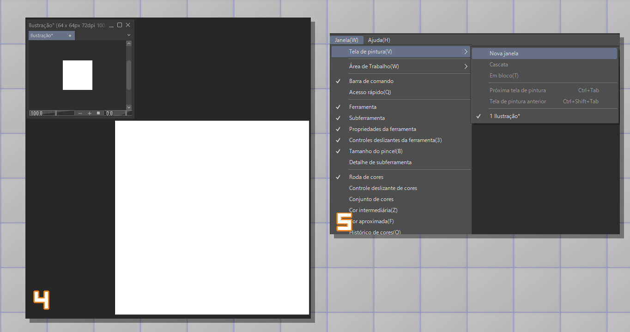Uncheck the Ferramenta palette option
Image resolution: width=630 pixels, height=332 pixels.
pos(363,107)
